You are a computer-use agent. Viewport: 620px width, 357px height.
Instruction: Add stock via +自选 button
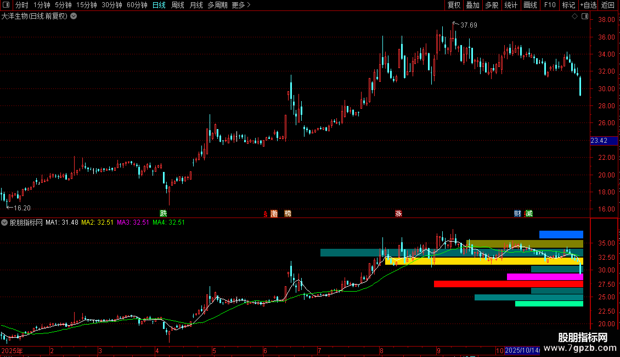tap(588, 5)
